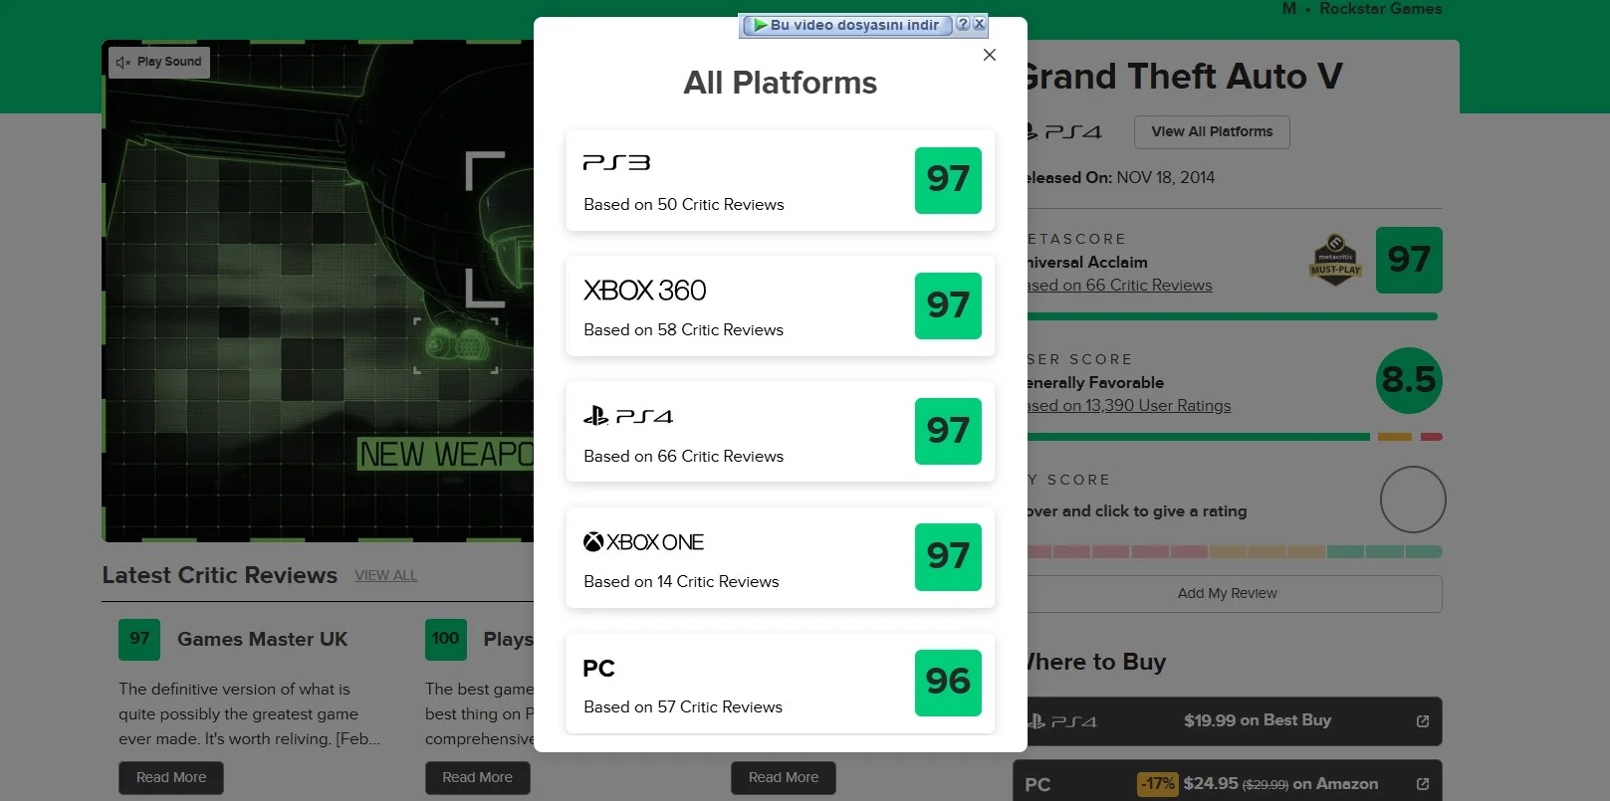Image resolution: width=1610 pixels, height=801 pixels.
Task: Click the PC 96 Metascore badge
Action: click(x=948, y=683)
